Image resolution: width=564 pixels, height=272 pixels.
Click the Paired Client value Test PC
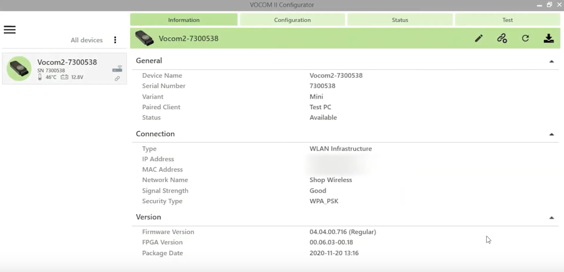[x=320, y=107]
